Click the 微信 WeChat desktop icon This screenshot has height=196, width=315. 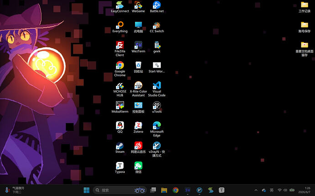138,168
